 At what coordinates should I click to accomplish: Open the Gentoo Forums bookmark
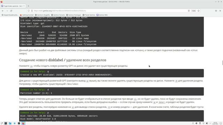(x=58, y=15)
